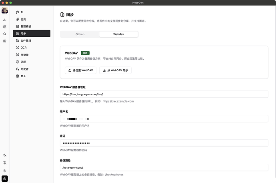276x183 pixels.
Task: Switch to the Github tab
Action: tap(80, 34)
